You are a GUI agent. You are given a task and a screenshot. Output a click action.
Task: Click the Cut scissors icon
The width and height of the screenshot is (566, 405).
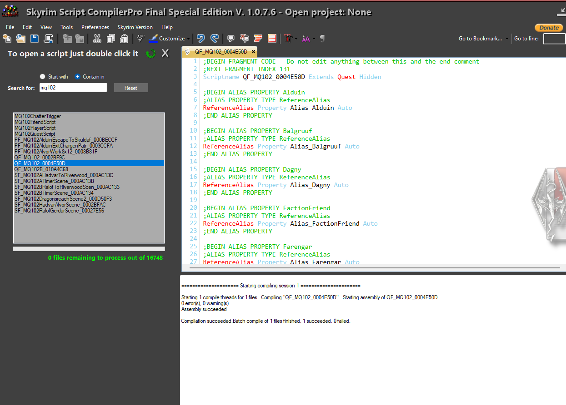[97, 39]
